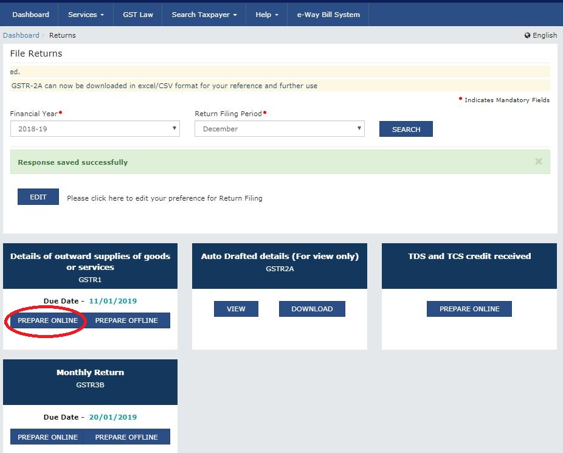Click VIEW under GSTR2A
The height and width of the screenshot is (453, 563).
(236, 309)
